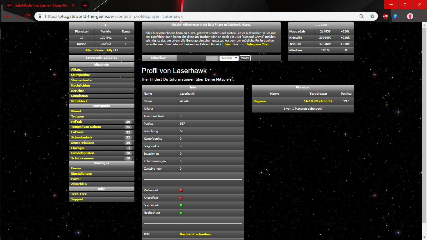Open the Tech-Tree help link

point(79,194)
